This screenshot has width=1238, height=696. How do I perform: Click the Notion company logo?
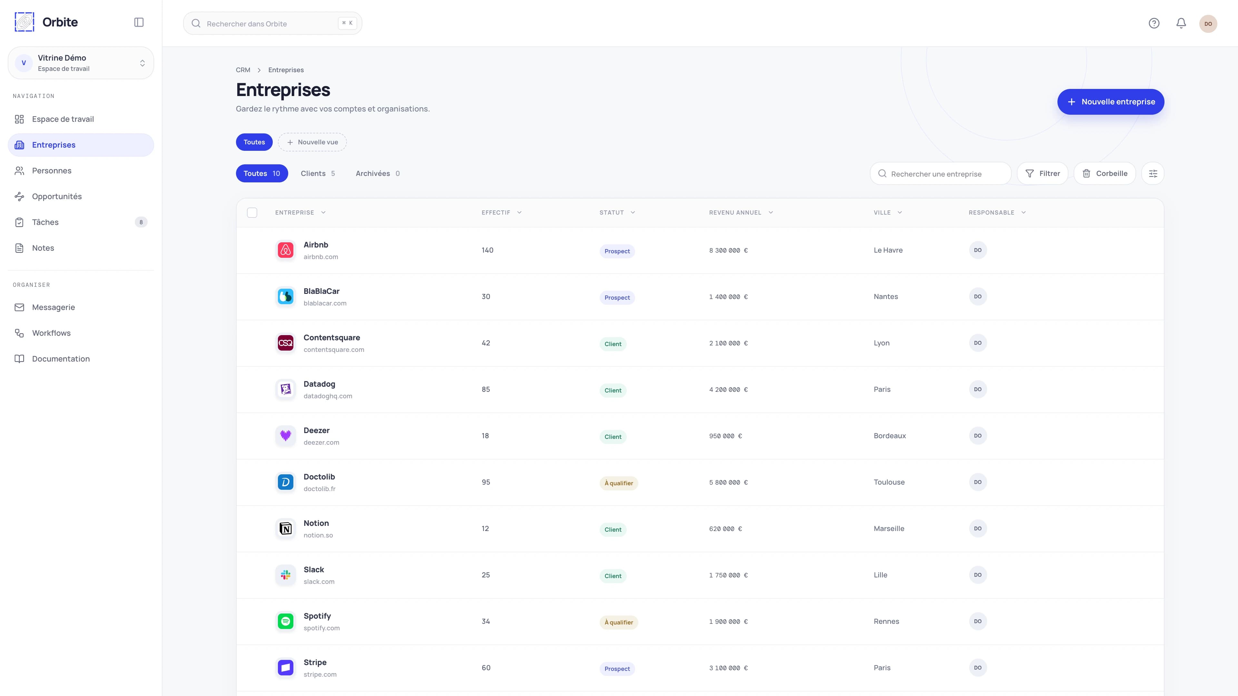tap(285, 528)
